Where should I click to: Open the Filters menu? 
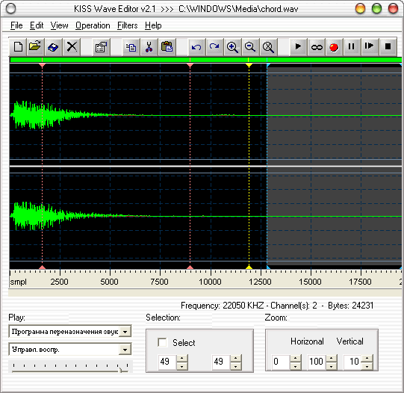(127, 25)
